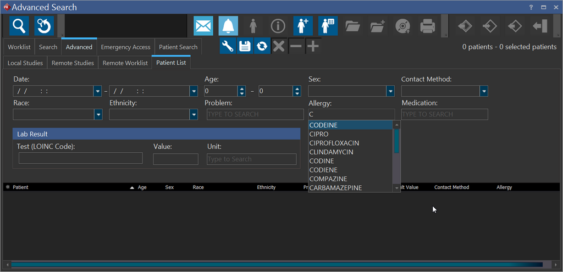Open the Contact Method dropdown

pos(484,91)
